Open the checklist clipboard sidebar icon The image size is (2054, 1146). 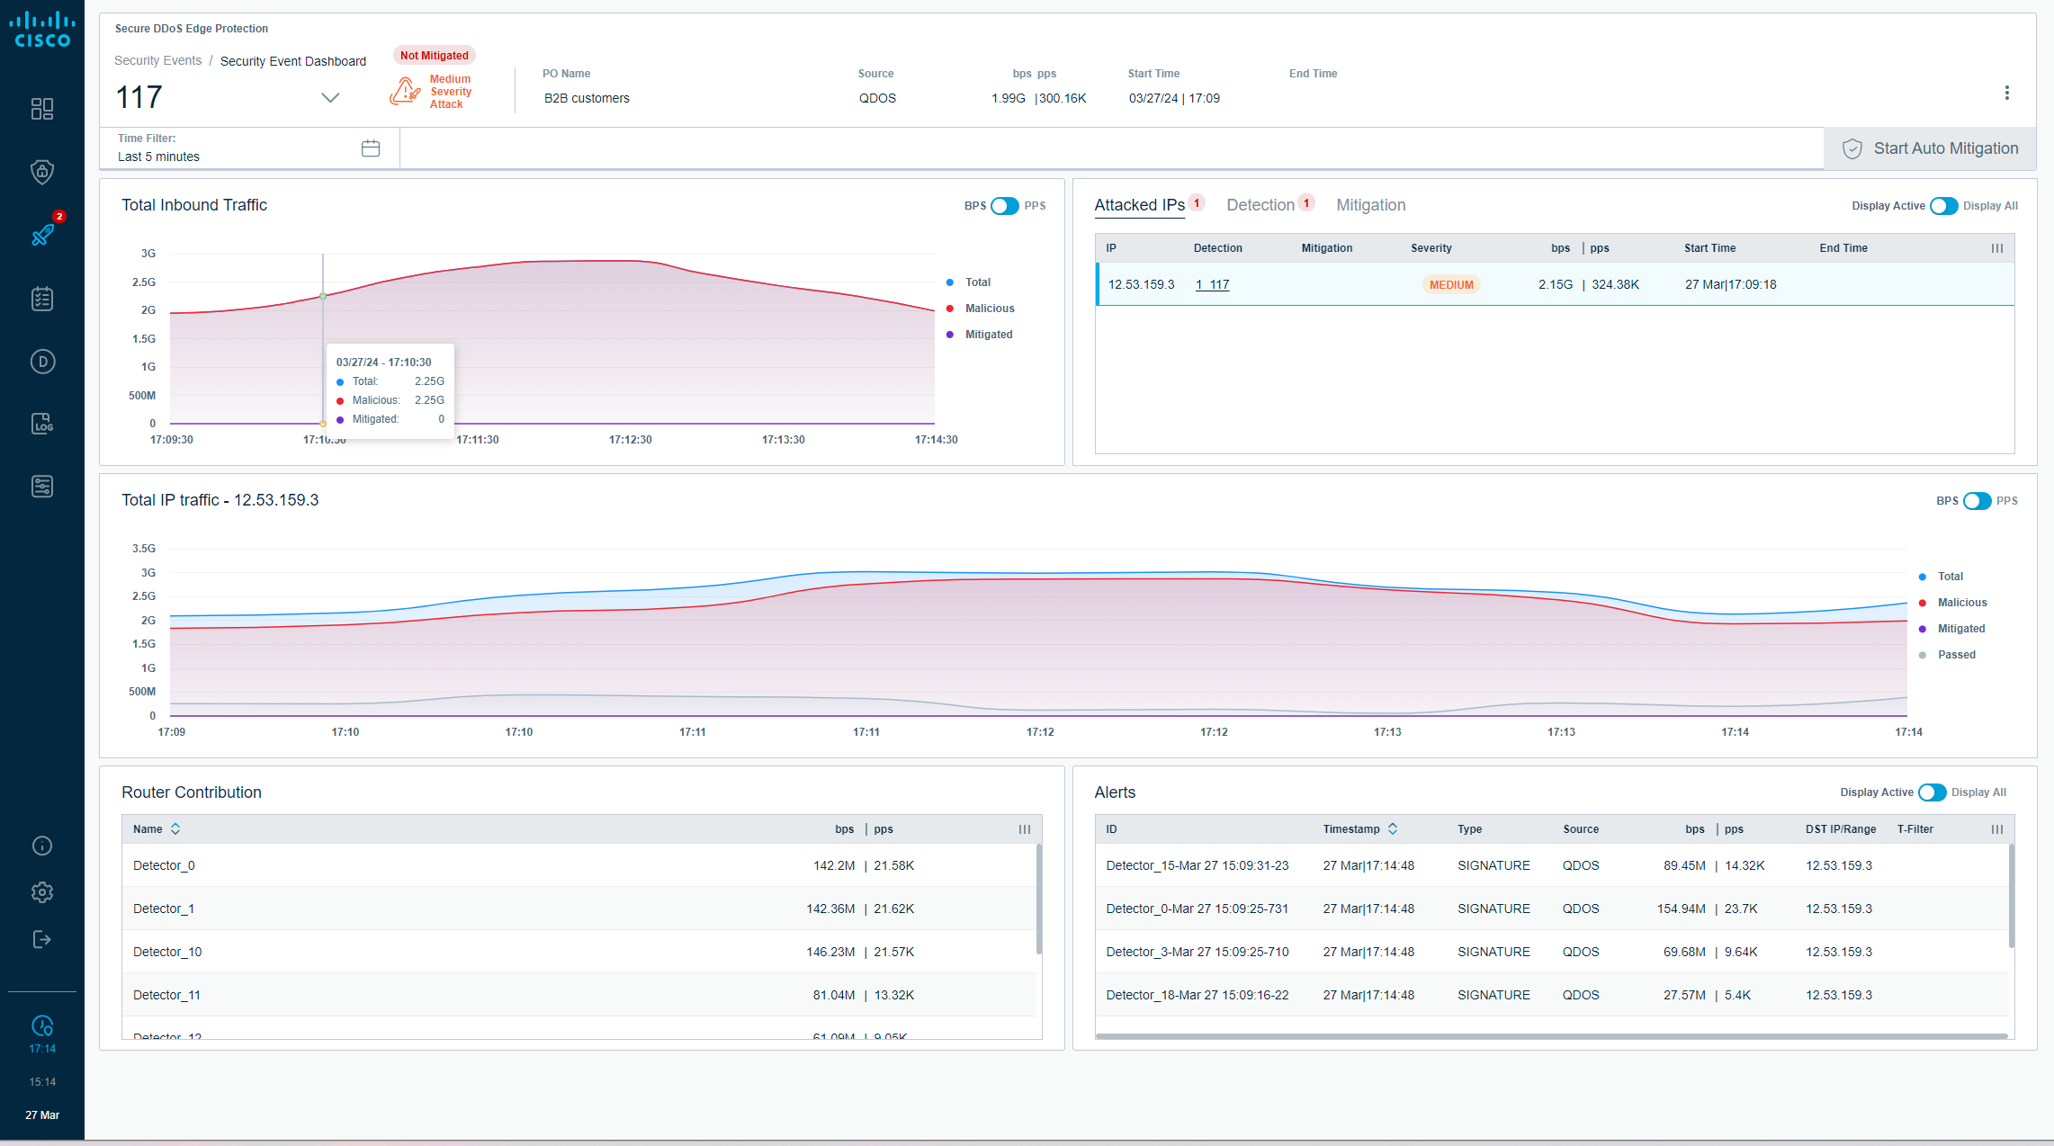click(x=42, y=299)
